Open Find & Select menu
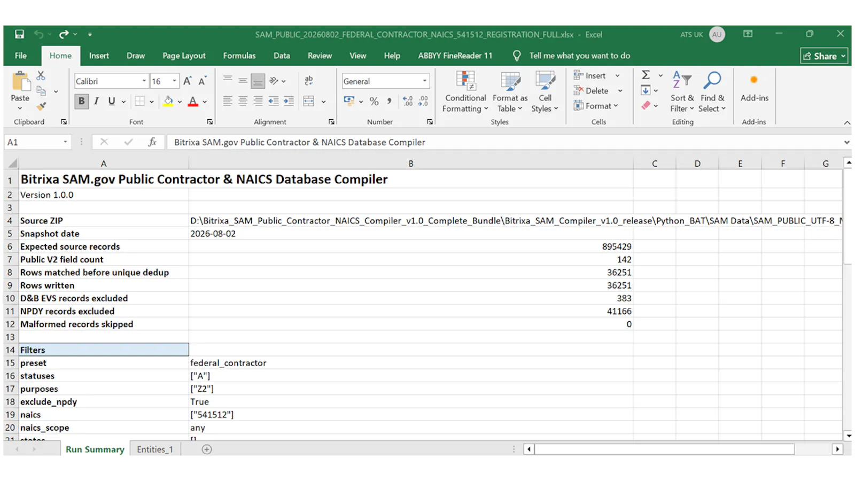The height and width of the screenshot is (481, 855). pos(713,92)
